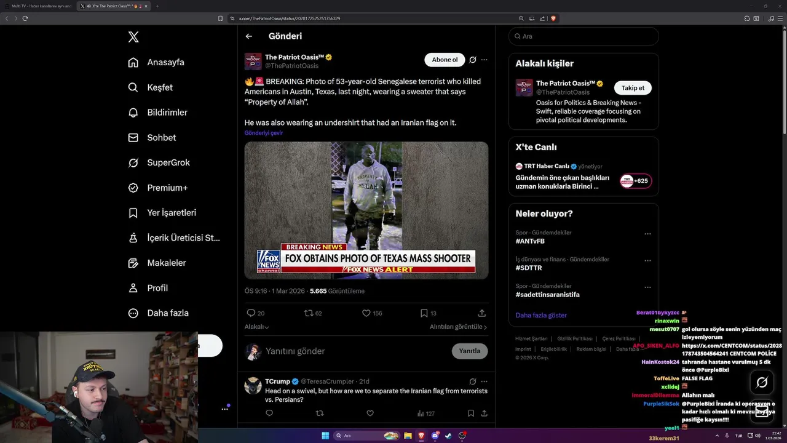Repost TCrump's reply
Image resolution: width=787 pixels, height=443 pixels.
click(x=319, y=413)
